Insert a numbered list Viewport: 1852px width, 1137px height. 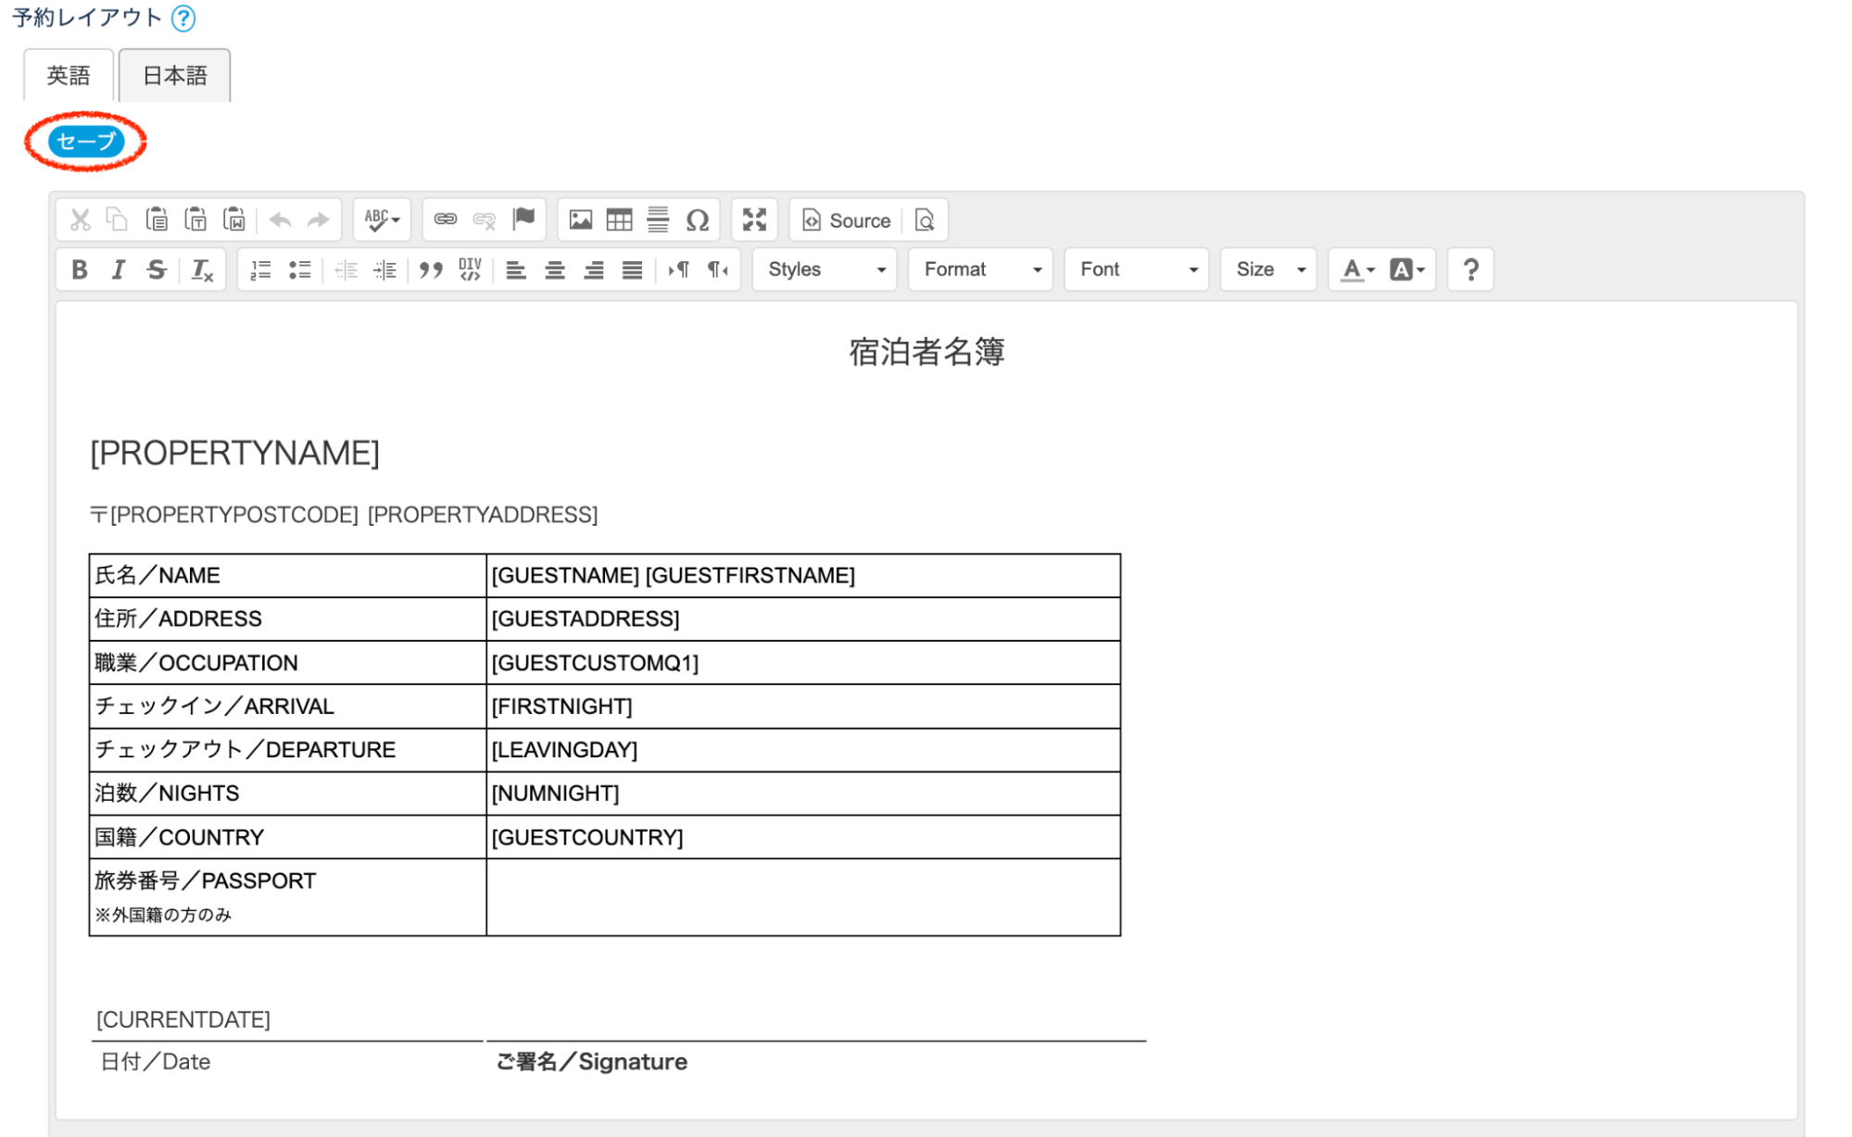pyautogui.click(x=261, y=269)
